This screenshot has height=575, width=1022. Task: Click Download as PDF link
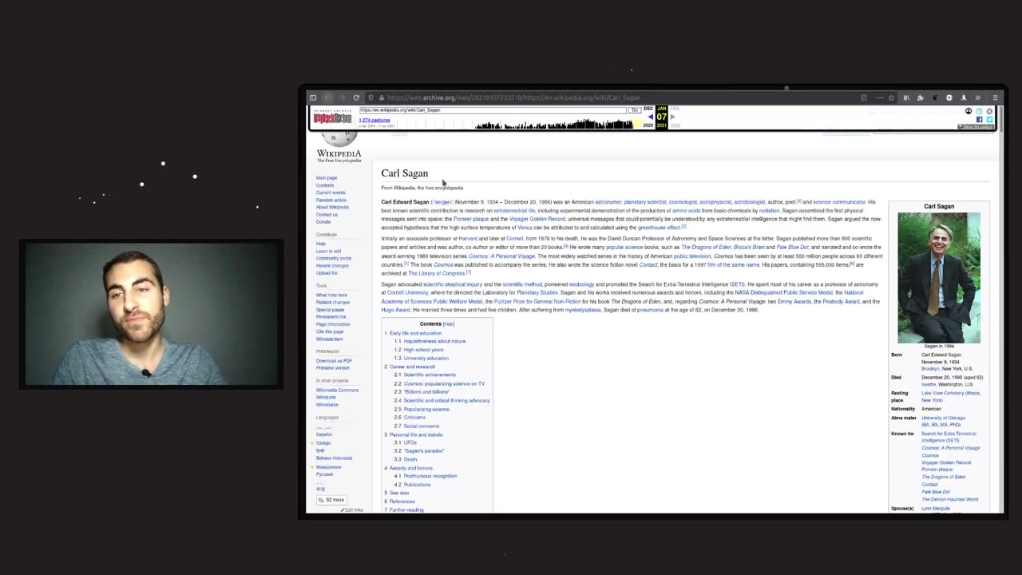334,361
